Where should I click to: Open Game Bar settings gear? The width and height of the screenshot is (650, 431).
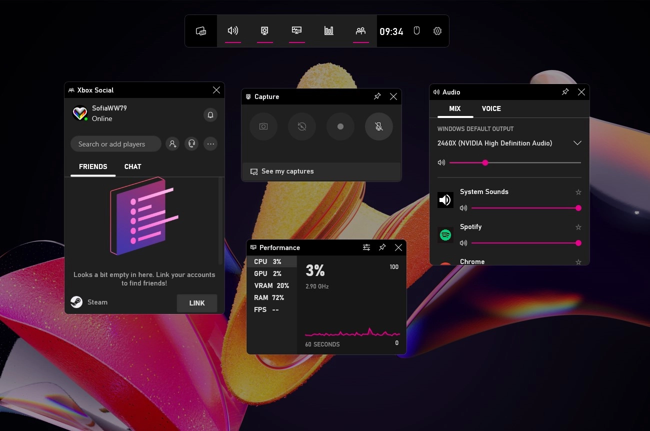[x=437, y=31]
